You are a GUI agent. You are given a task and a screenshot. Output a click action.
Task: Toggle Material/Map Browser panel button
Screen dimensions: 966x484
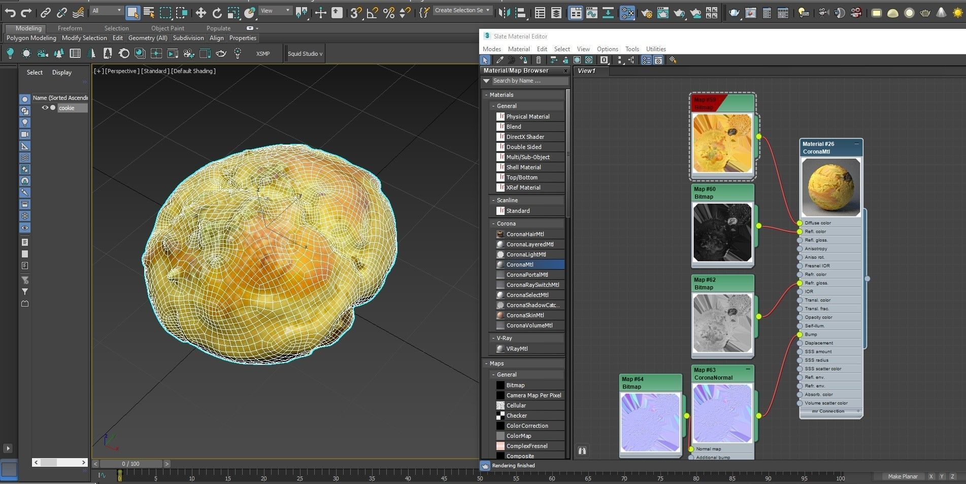coord(646,60)
